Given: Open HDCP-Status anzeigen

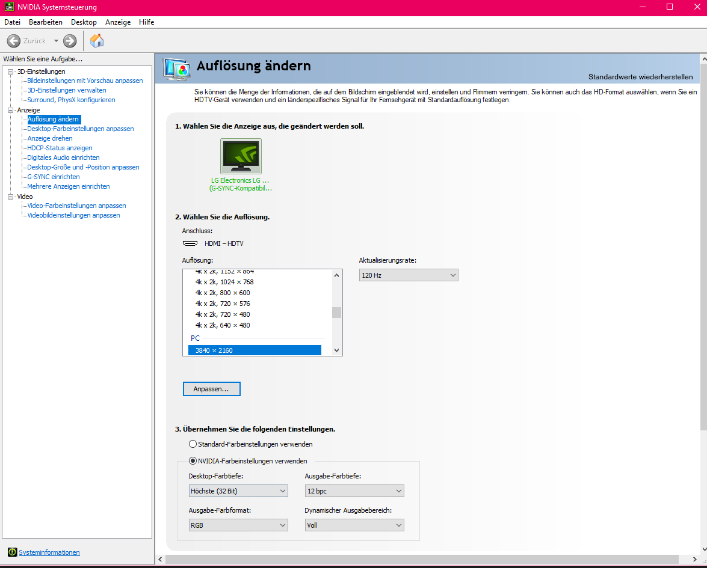Looking at the screenshot, I should pos(60,148).
